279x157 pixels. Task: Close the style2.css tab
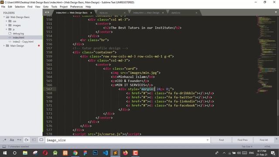click(196, 13)
